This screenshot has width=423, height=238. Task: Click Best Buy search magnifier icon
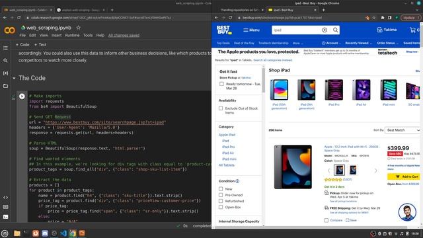335,30
